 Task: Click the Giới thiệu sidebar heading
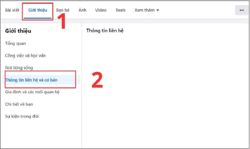[x=18, y=31]
